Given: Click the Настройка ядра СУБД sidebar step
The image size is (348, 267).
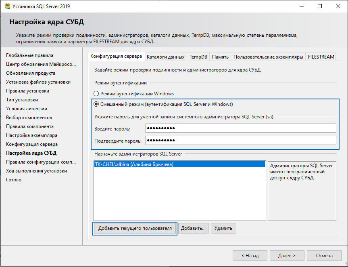Looking at the screenshot, I should point(31,153).
